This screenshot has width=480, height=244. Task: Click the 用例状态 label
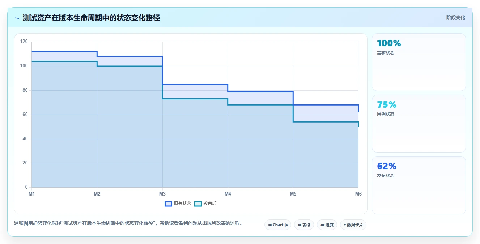tap(386, 114)
